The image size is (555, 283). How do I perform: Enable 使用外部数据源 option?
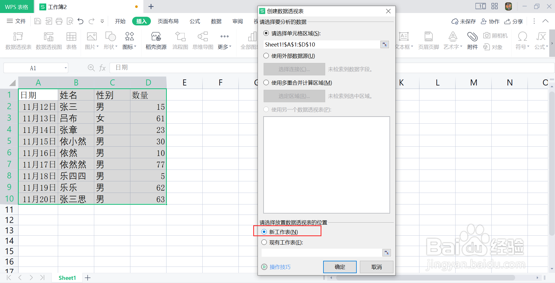point(266,56)
